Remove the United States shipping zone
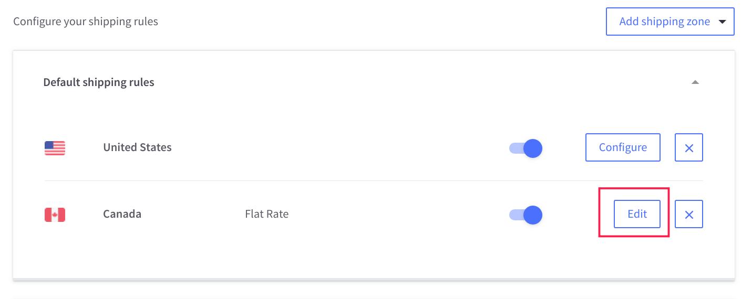 [x=688, y=147]
